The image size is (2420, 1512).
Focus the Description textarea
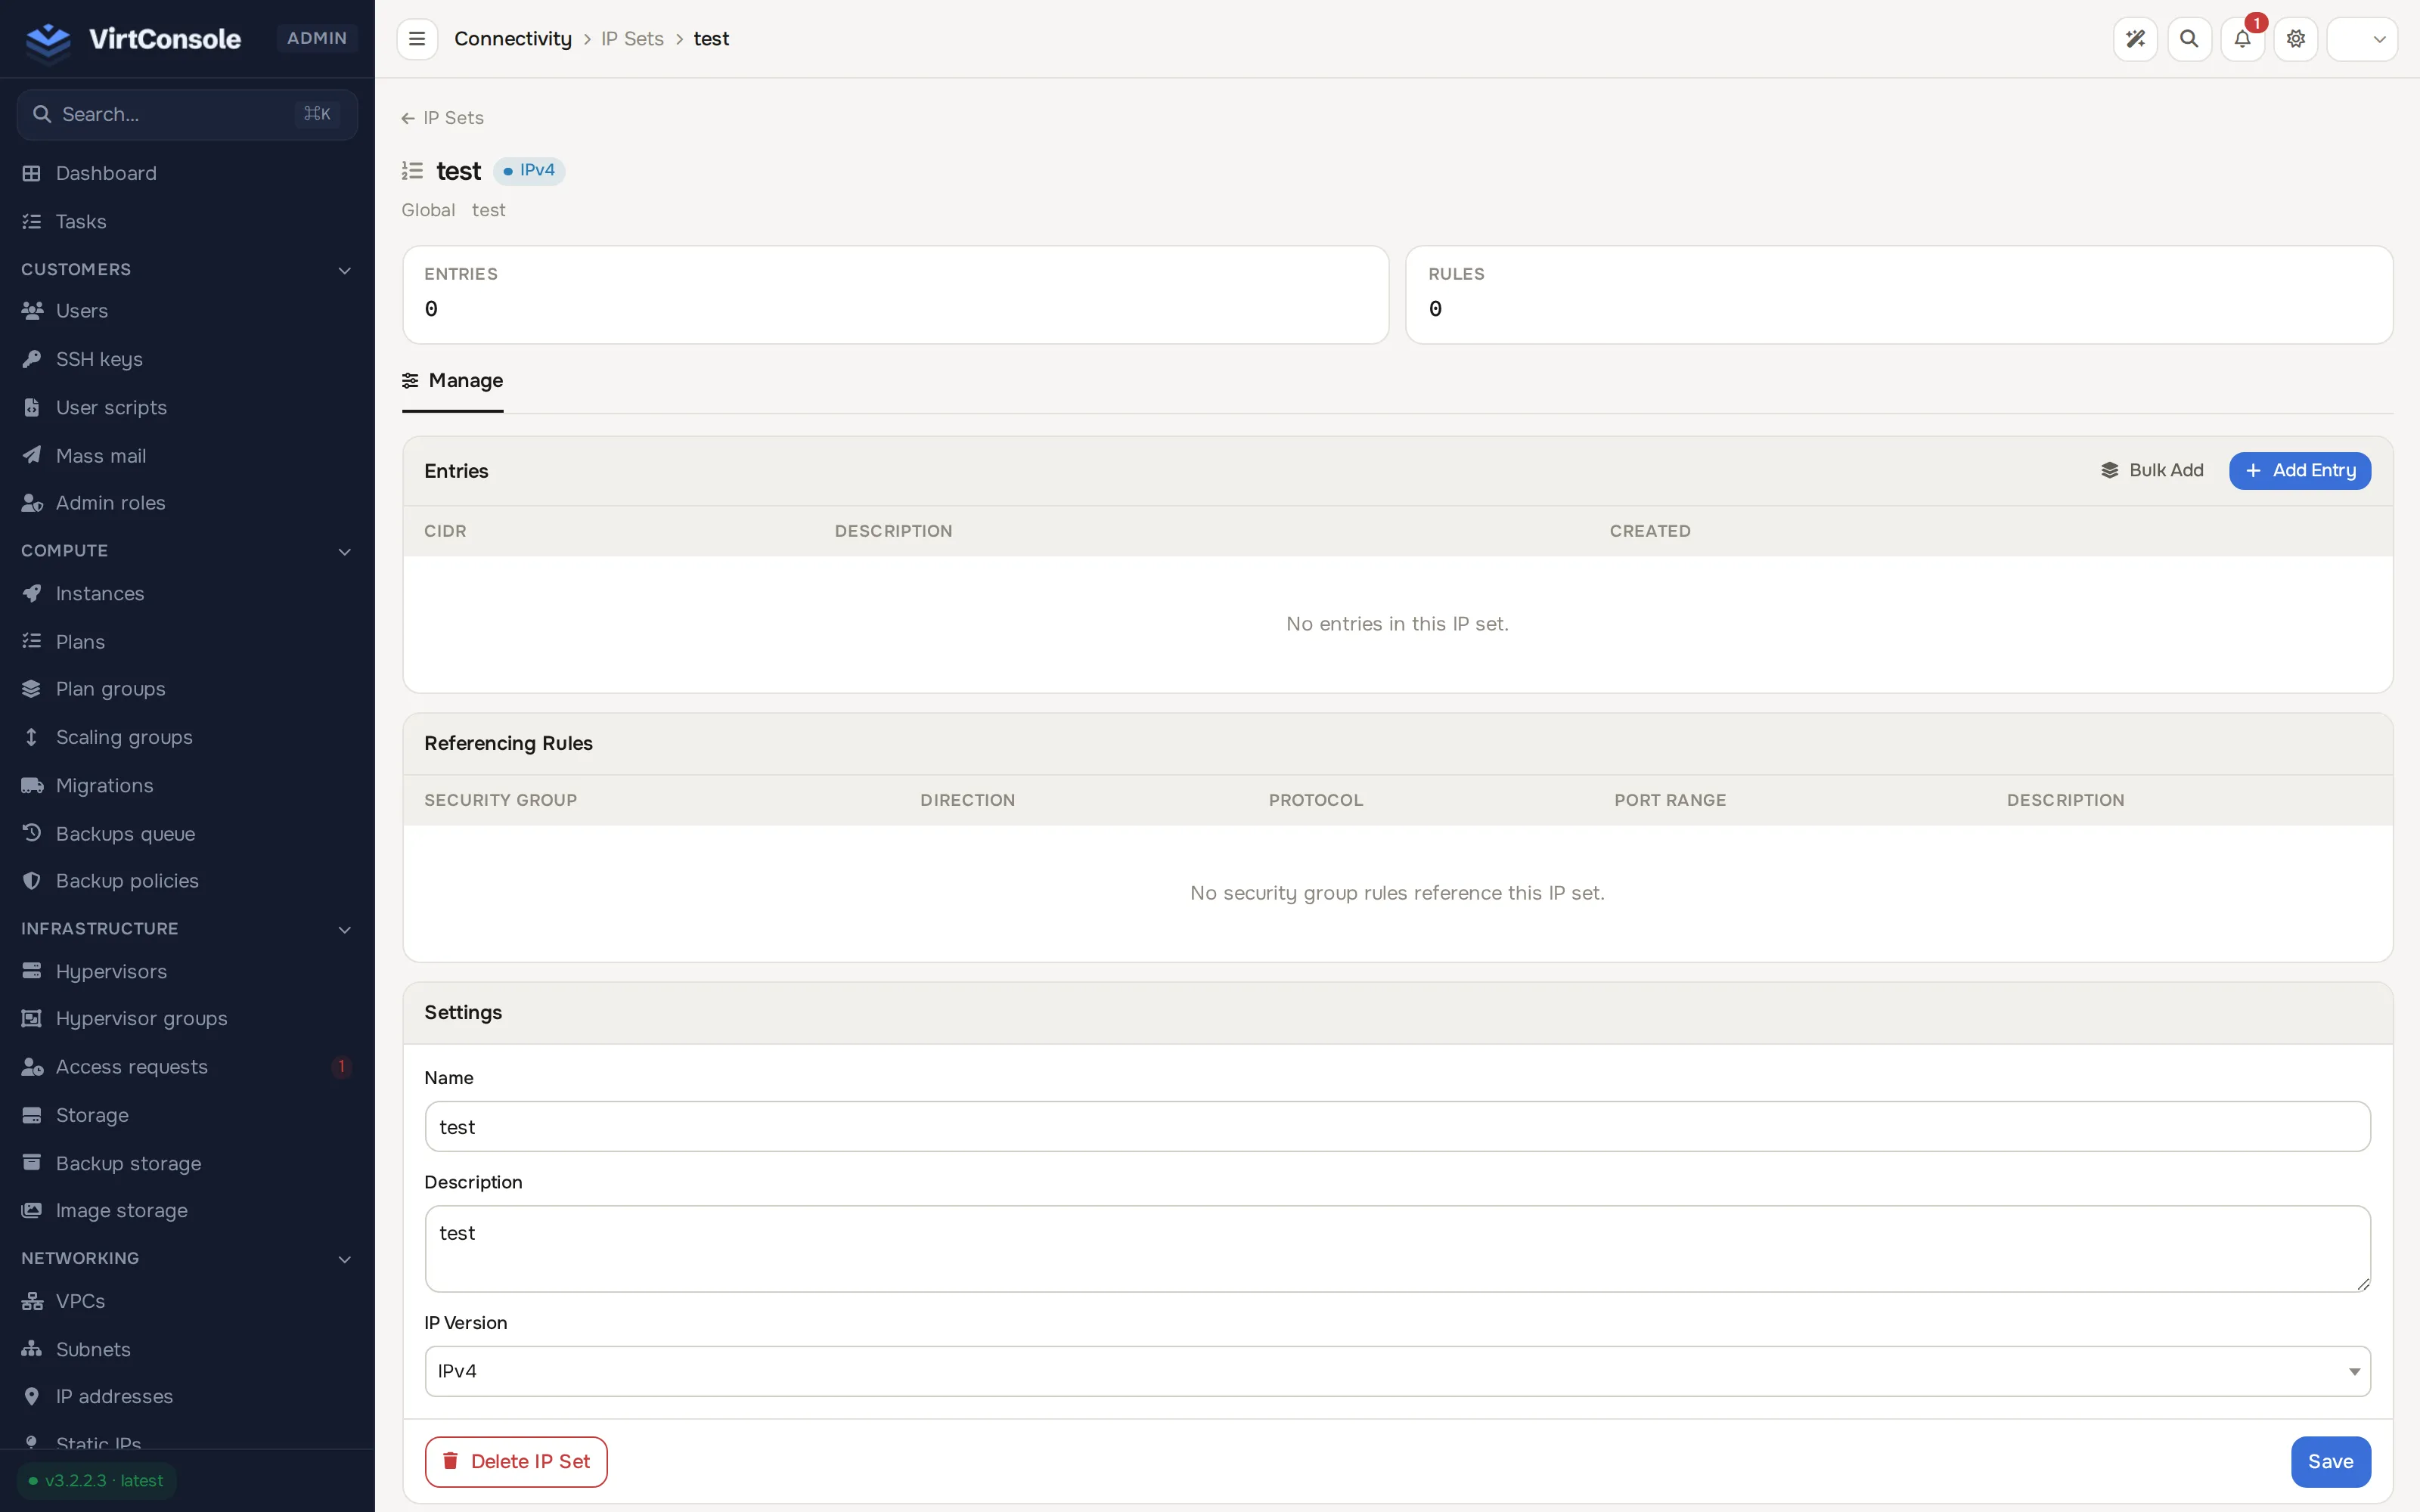pos(1397,1248)
